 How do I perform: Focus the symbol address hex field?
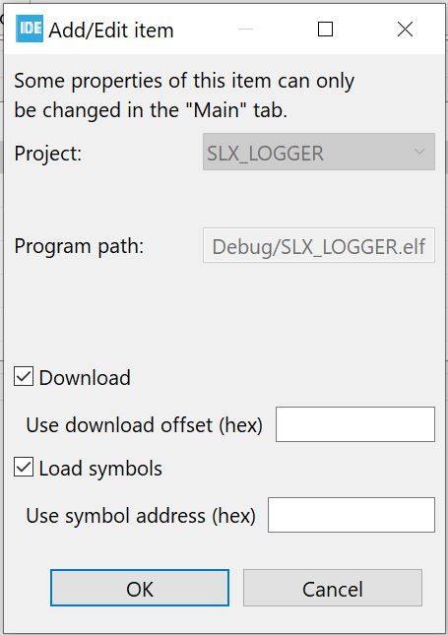[352, 515]
